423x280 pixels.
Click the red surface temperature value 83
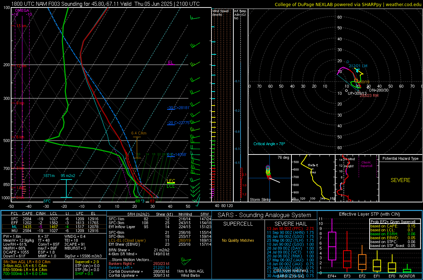[x=152, y=201]
